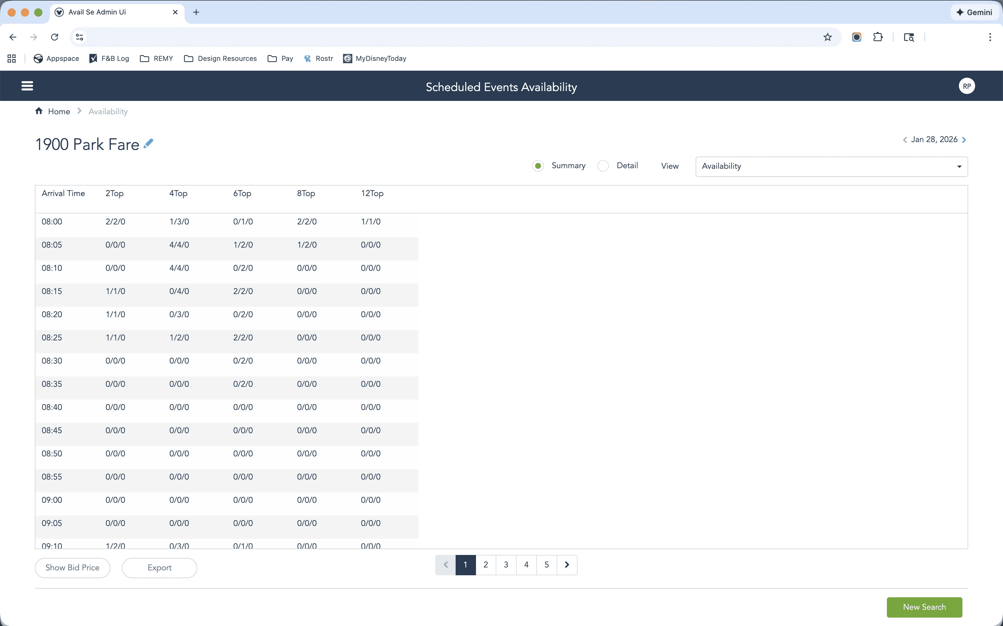Reload the page with the refresh icon
Image resolution: width=1003 pixels, height=626 pixels.
[54, 37]
